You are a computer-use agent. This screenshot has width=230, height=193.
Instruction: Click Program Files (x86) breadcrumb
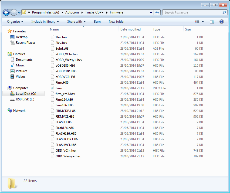pos(45,12)
